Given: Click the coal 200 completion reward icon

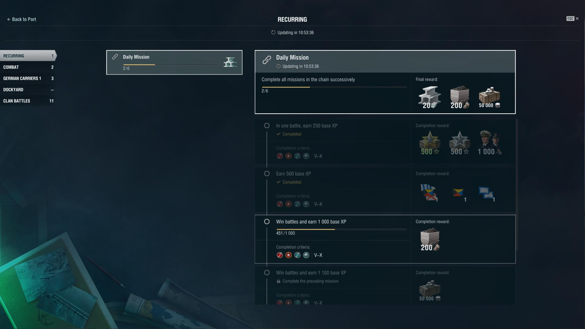Looking at the screenshot, I should (x=430, y=240).
